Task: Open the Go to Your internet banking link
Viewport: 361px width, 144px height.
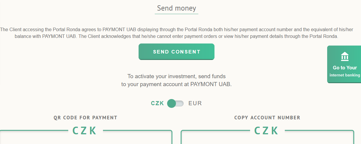Action: coord(344,64)
